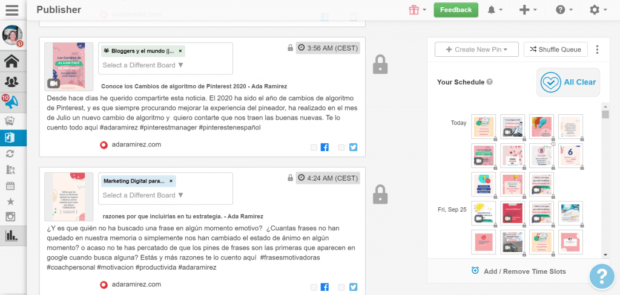Image resolution: width=620 pixels, height=295 pixels.
Task: Click Twitter icon on the algoritmo pin
Action: click(353, 147)
